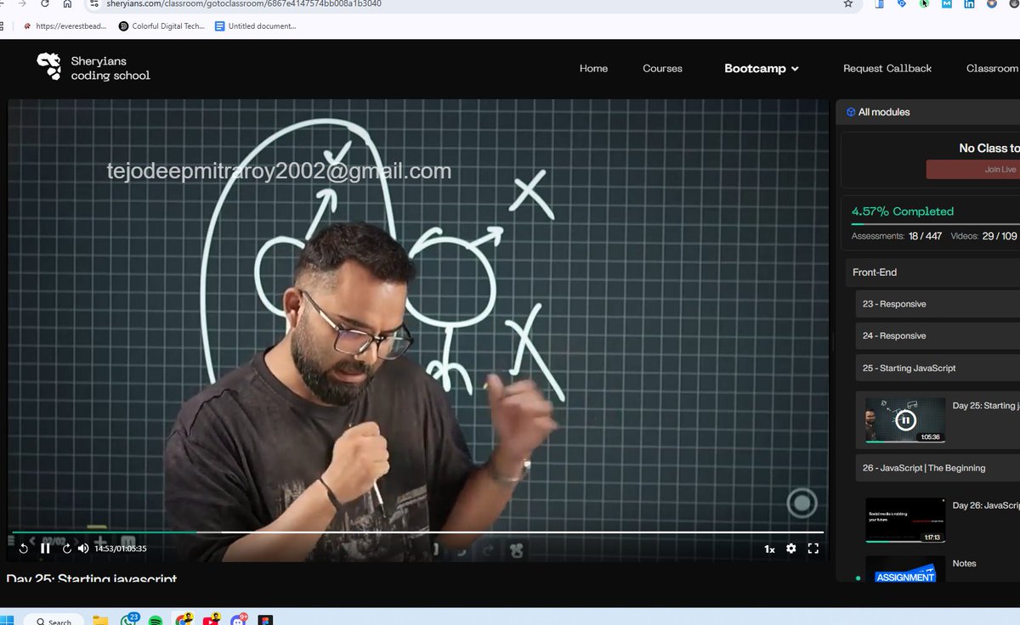1020x625 pixels.
Task: Click the Sheryians coding school logo
Action: (93, 68)
